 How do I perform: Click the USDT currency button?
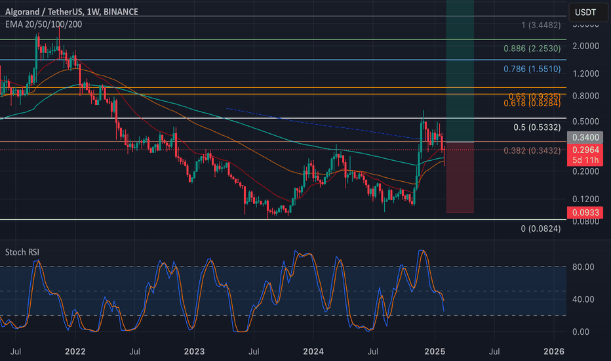coord(588,12)
